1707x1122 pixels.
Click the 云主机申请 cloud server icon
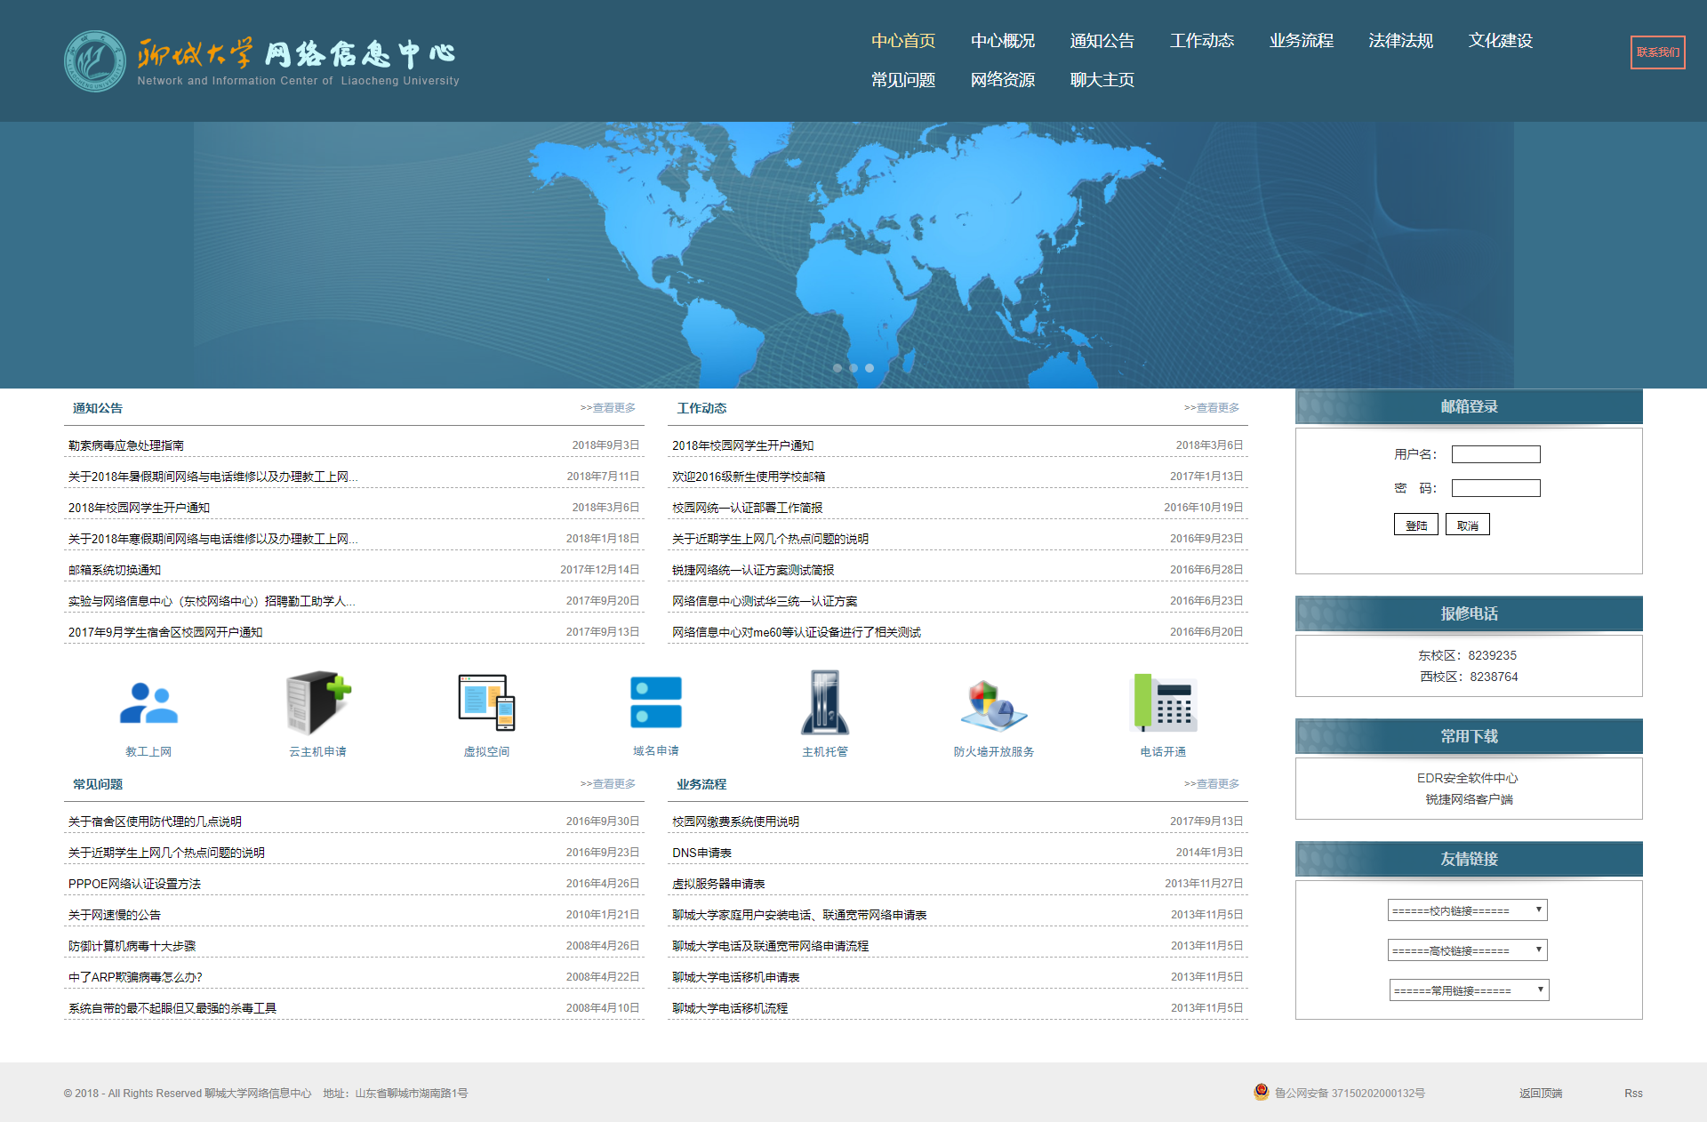pos(317,703)
